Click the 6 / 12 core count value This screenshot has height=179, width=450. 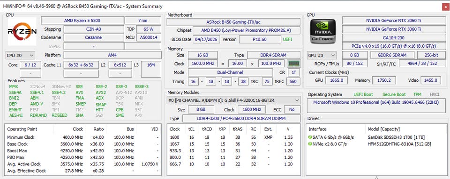coord(30,65)
